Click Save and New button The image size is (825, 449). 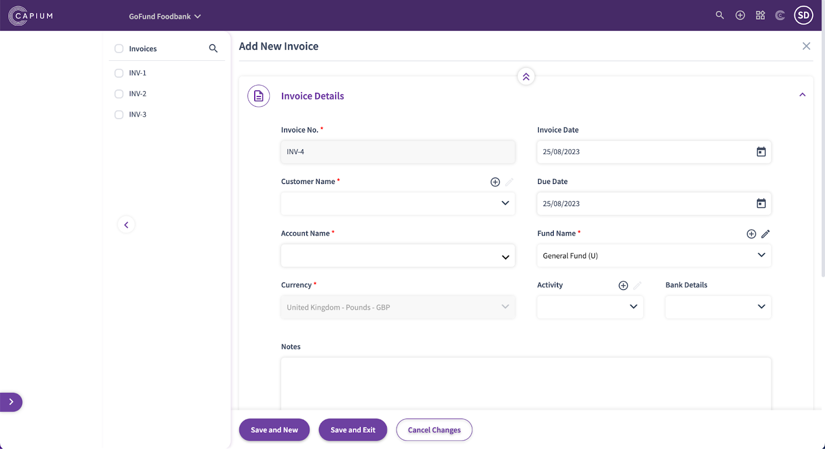click(x=274, y=430)
